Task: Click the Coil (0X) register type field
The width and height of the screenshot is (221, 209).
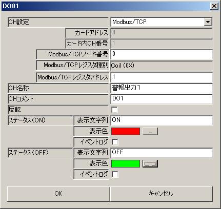Action: 162,66
